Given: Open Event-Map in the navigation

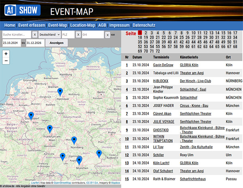Looking at the screenshot, I should (58, 25).
